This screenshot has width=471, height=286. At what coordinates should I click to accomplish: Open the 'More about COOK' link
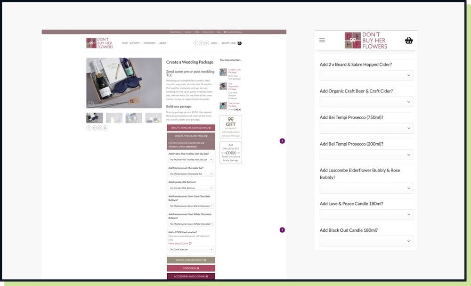tap(179, 243)
